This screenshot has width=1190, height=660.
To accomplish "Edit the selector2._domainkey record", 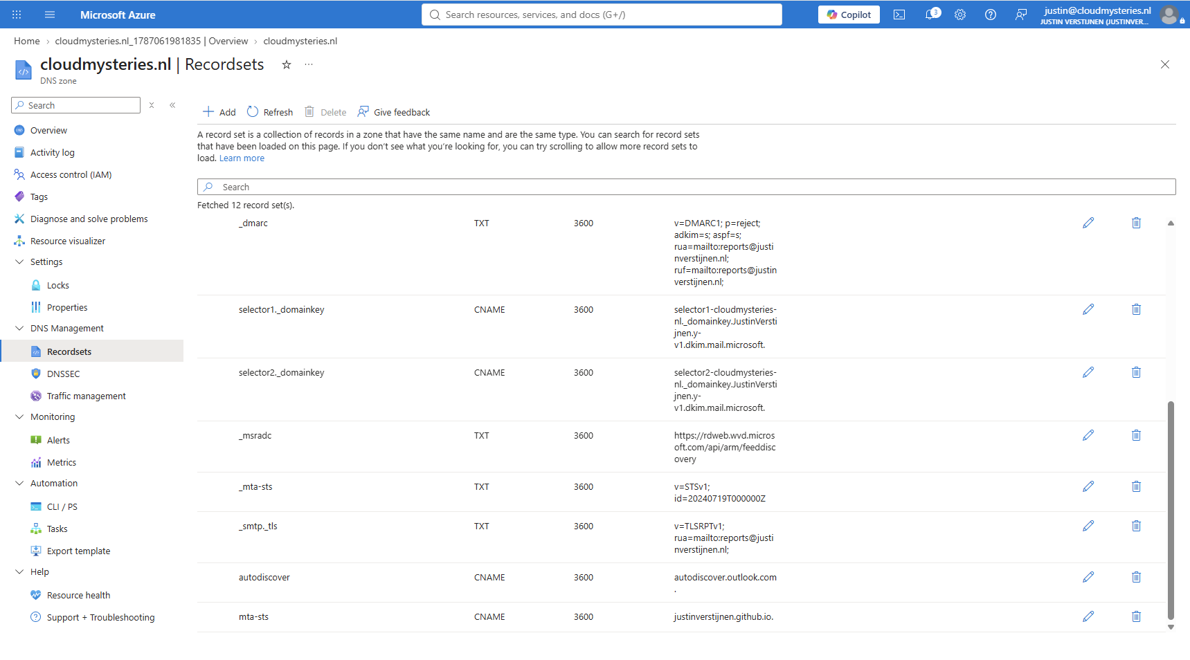I will coord(1088,372).
